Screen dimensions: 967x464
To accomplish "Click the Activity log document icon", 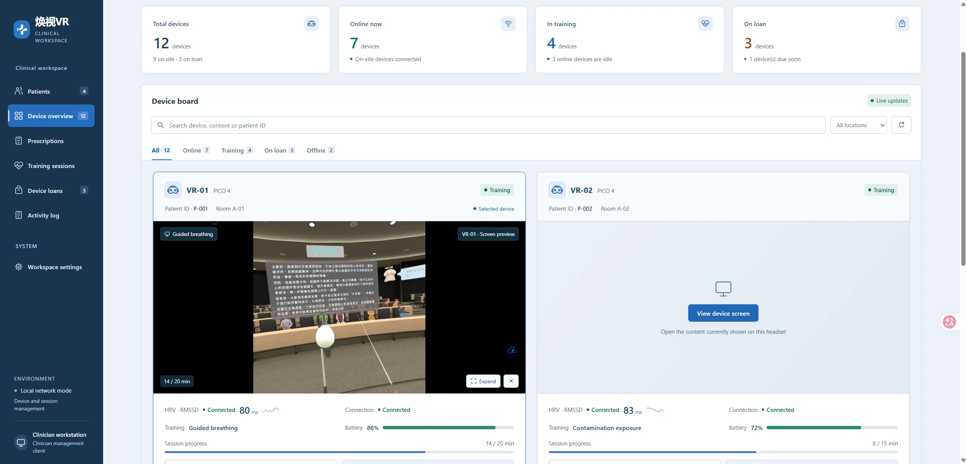I will 19,215.
